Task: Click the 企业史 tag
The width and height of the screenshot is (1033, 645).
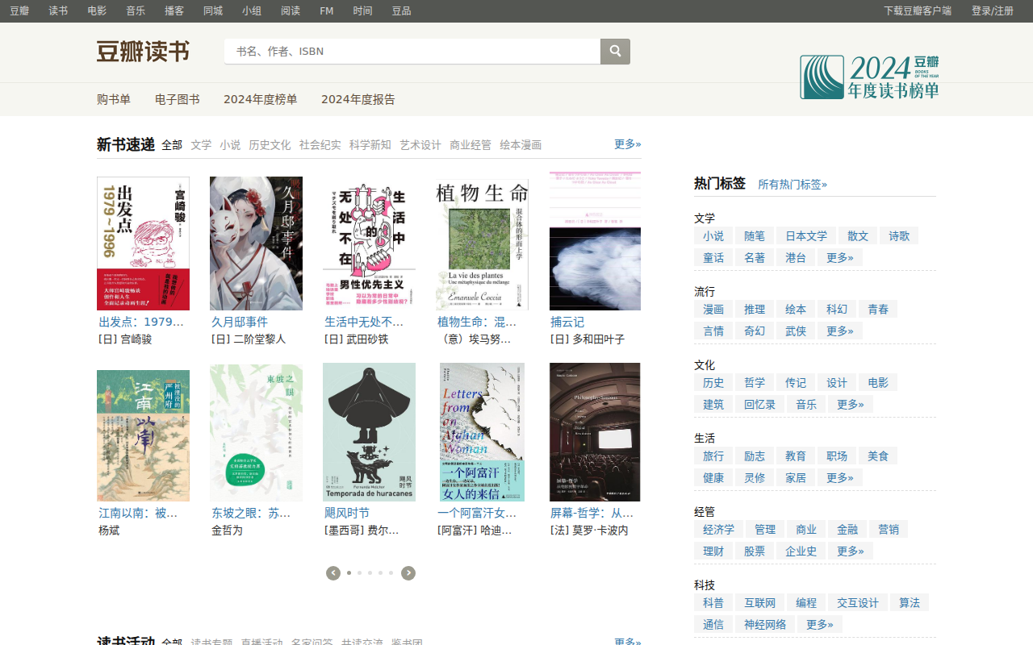Action: (x=801, y=551)
